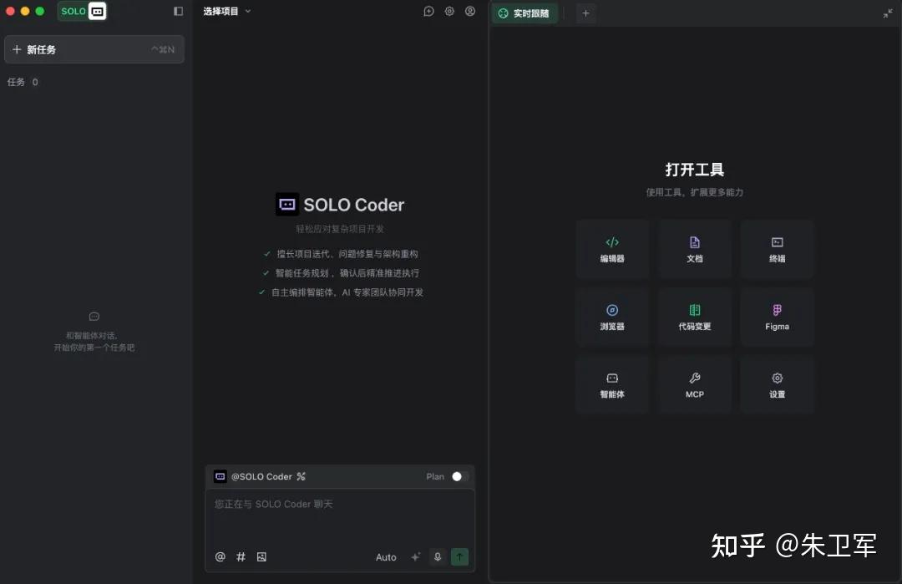Screen dimensions: 902x584
Task: Open the Auto model selector
Action: pos(386,556)
